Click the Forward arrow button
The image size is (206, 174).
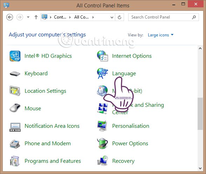[x=20, y=17]
